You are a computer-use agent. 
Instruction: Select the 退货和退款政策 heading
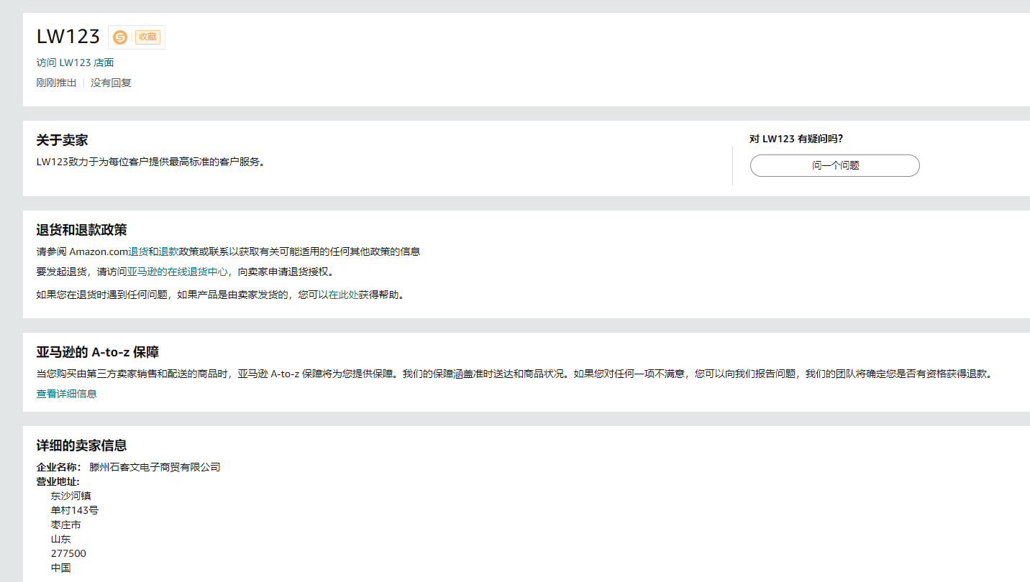pyautogui.click(x=82, y=230)
